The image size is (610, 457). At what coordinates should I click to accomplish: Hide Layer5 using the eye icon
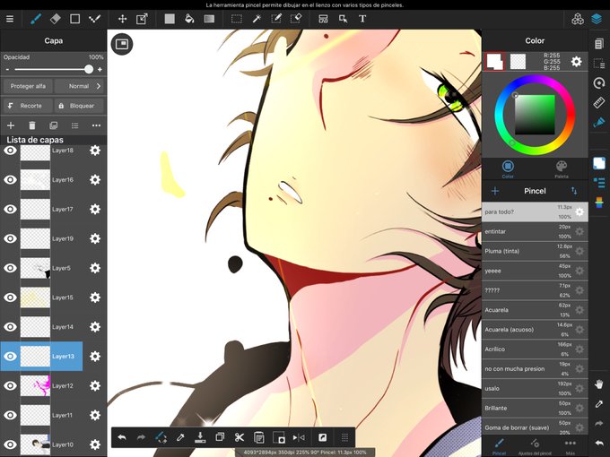coord(11,268)
